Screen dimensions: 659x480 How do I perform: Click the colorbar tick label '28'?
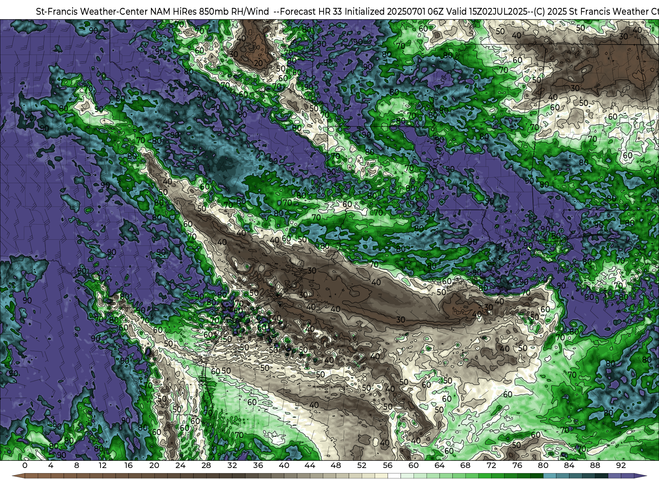pyautogui.click(x=206, y=466)
